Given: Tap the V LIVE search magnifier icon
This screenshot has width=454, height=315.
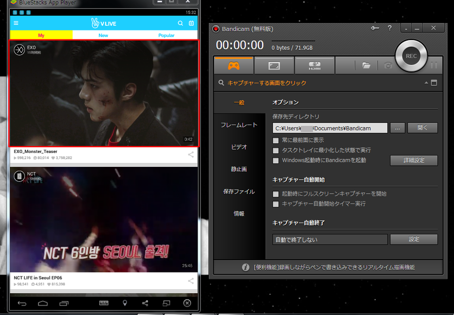Looking at the screenshot, I should tap(181, 23).
